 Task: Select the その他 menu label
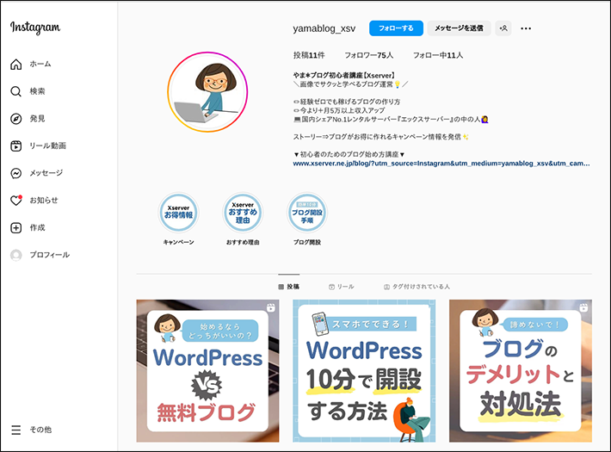40,430
